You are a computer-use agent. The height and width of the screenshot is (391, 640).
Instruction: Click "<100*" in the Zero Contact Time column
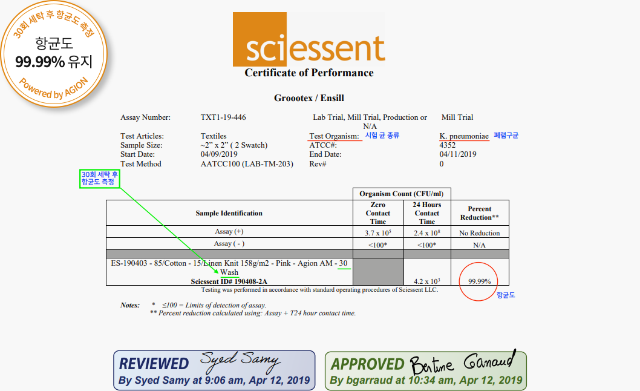point(378,245)
